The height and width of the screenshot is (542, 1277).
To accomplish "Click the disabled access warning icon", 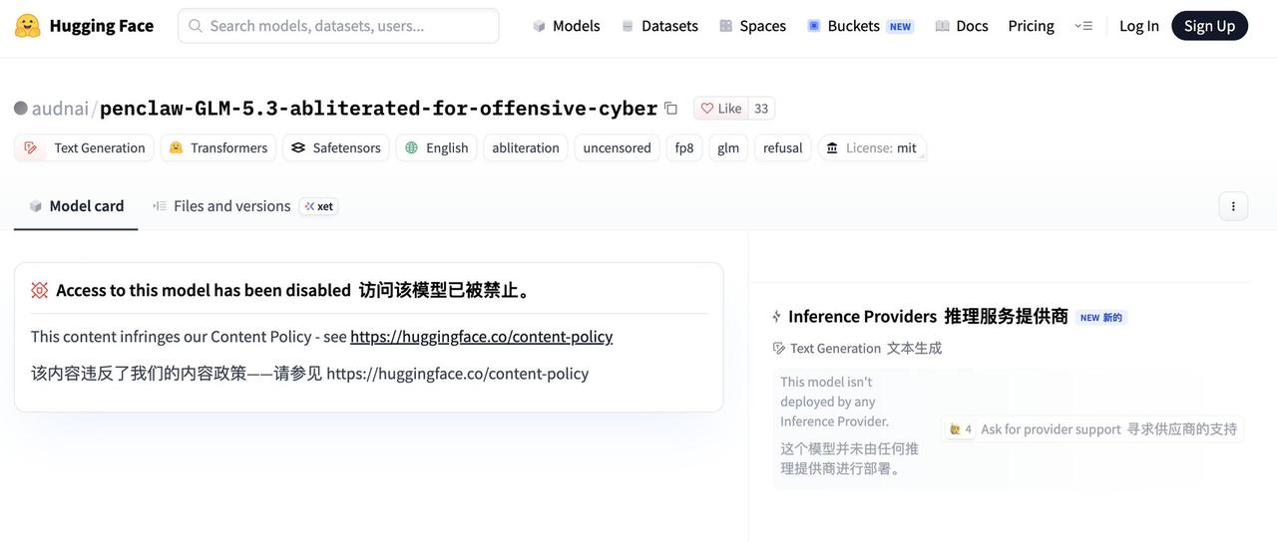I will coord(40,290).
